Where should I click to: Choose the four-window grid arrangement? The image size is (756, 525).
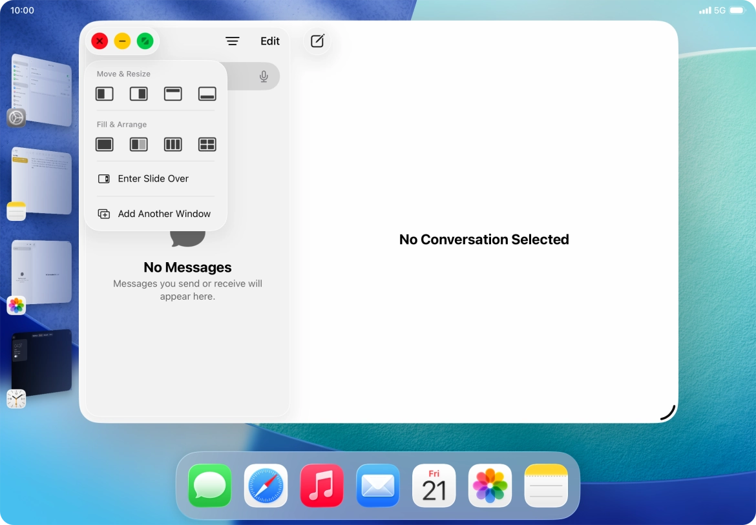pos(207,144)
